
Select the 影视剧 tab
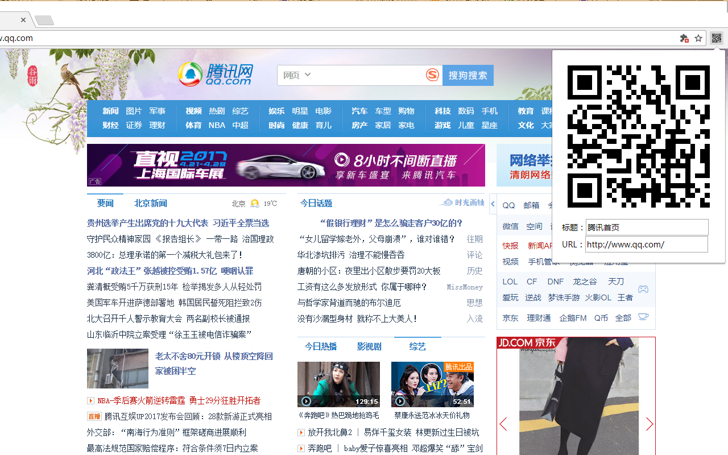click(x=369, y=346)
